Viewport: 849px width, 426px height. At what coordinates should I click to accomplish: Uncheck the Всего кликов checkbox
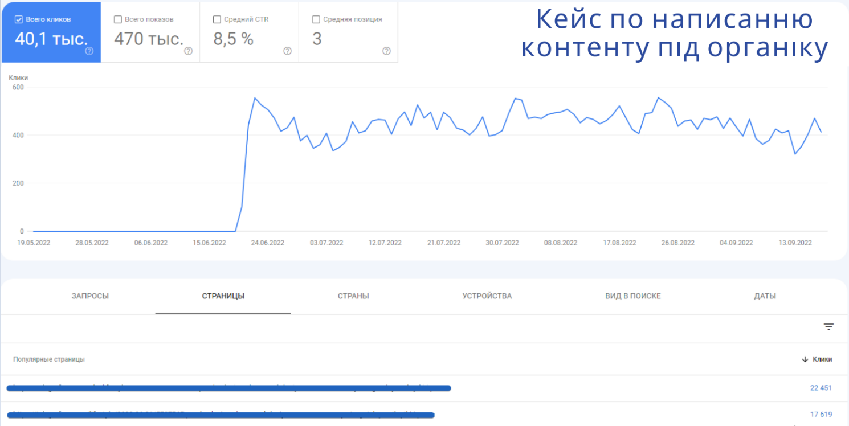19,19
